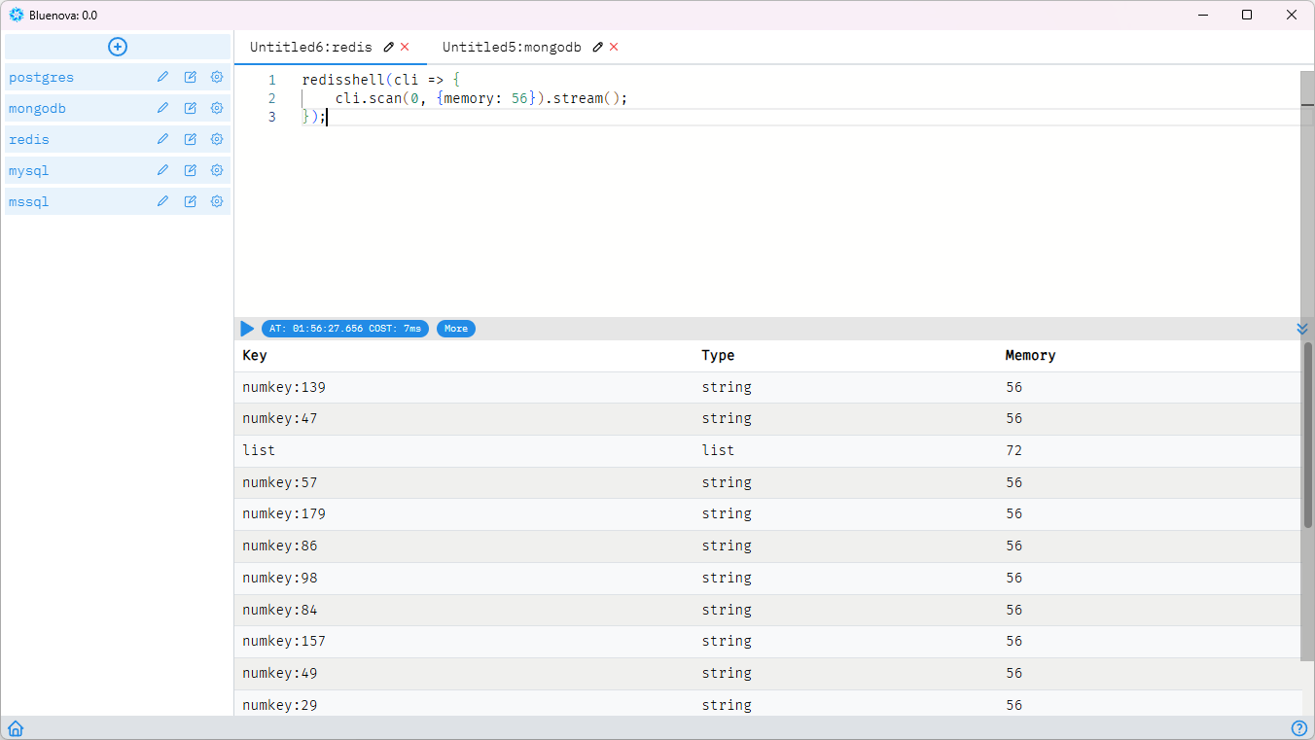This screenshot has height=740, width=1315.
Task: Open new query editor for redis
Action: tap(191, 139)
